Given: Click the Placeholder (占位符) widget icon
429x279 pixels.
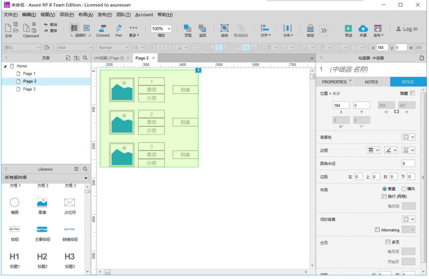Looking at the screenshot, I should click(x=70, y=202).
